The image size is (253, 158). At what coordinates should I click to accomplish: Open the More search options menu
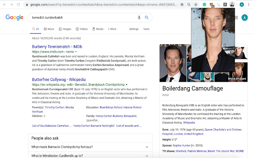pyautogui.click(x=112, y=29)
